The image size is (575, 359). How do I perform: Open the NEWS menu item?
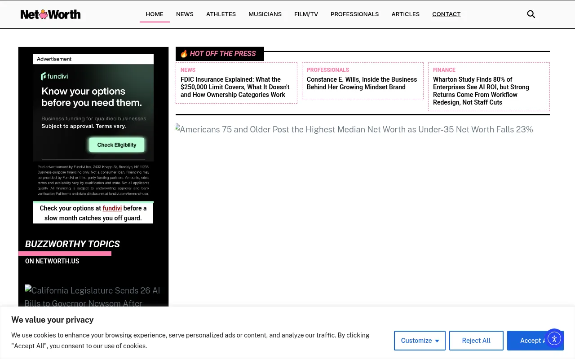(x=185, y=14)
